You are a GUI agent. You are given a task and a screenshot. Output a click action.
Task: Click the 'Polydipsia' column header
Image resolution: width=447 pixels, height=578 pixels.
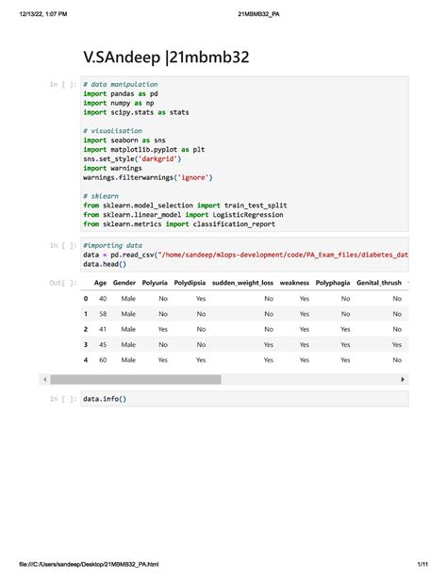[190, 283]
